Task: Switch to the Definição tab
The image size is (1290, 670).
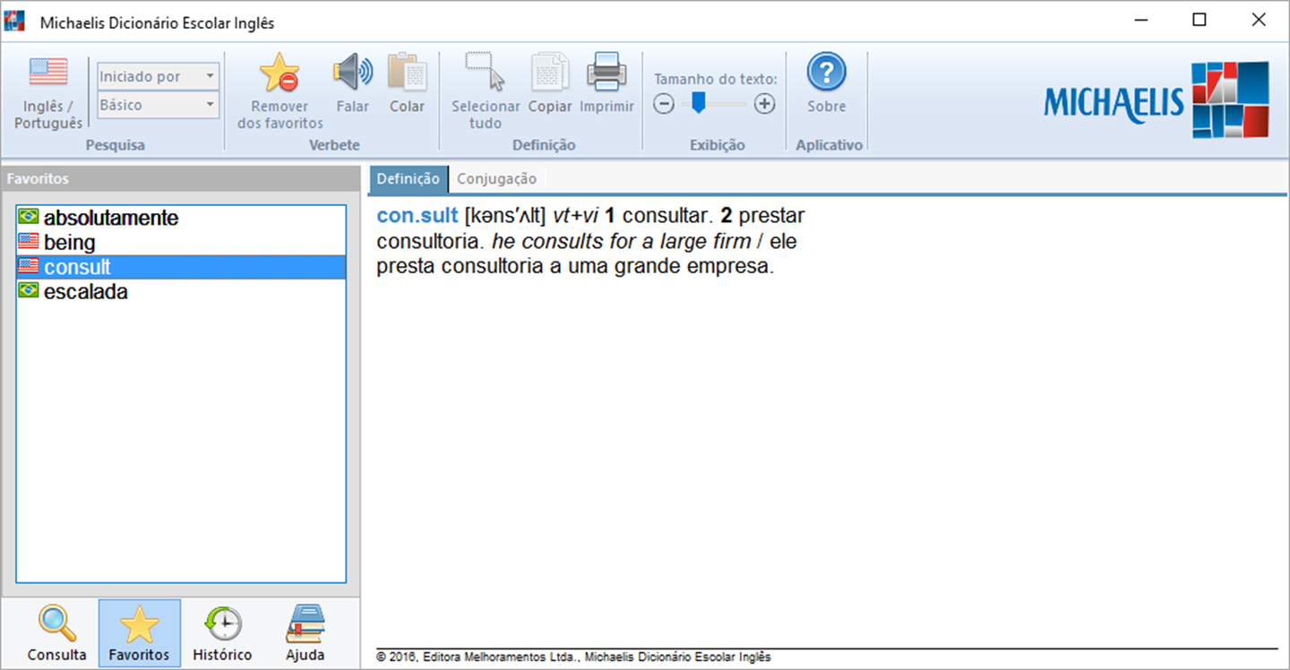Action: coord(408,178)
